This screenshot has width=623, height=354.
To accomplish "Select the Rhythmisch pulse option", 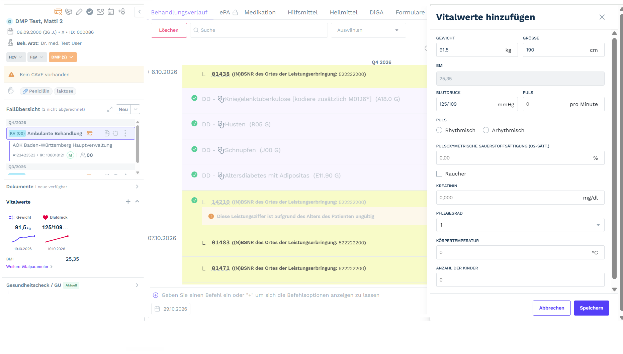I will pos(439,130).
